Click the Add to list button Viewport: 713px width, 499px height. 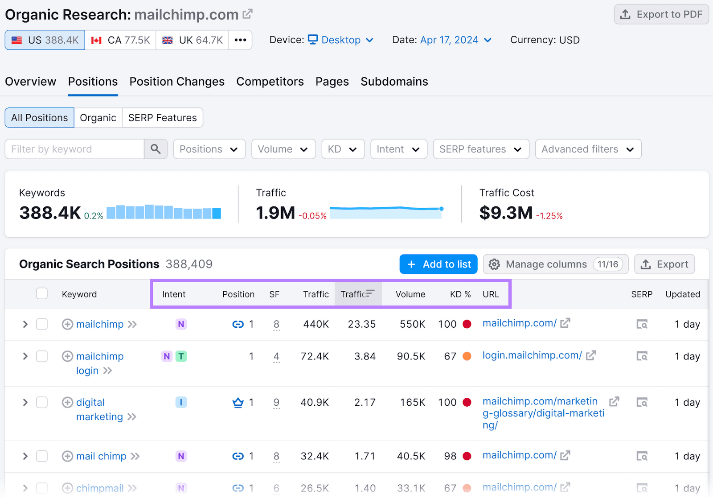point(438,264)
